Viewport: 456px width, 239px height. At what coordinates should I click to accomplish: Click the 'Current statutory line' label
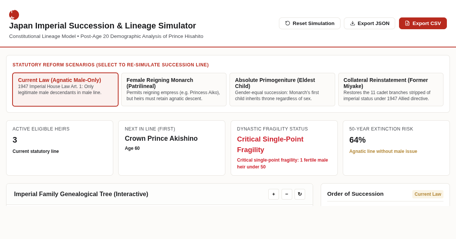point(36,151)
